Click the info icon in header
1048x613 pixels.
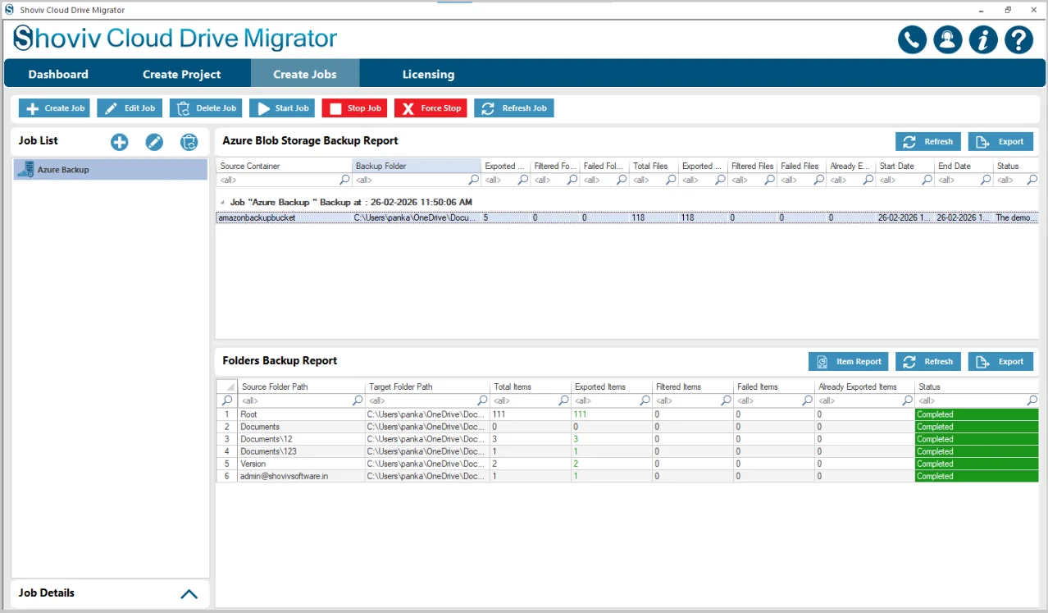click(x=983, y=39)
